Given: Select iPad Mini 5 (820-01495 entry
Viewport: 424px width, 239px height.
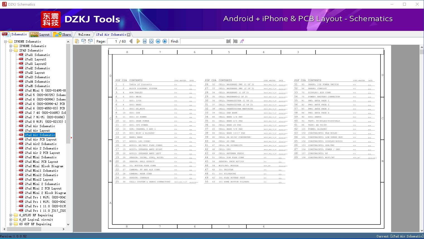Looking at the screenshot, I should pyautogui.click(x=45, y=90).
